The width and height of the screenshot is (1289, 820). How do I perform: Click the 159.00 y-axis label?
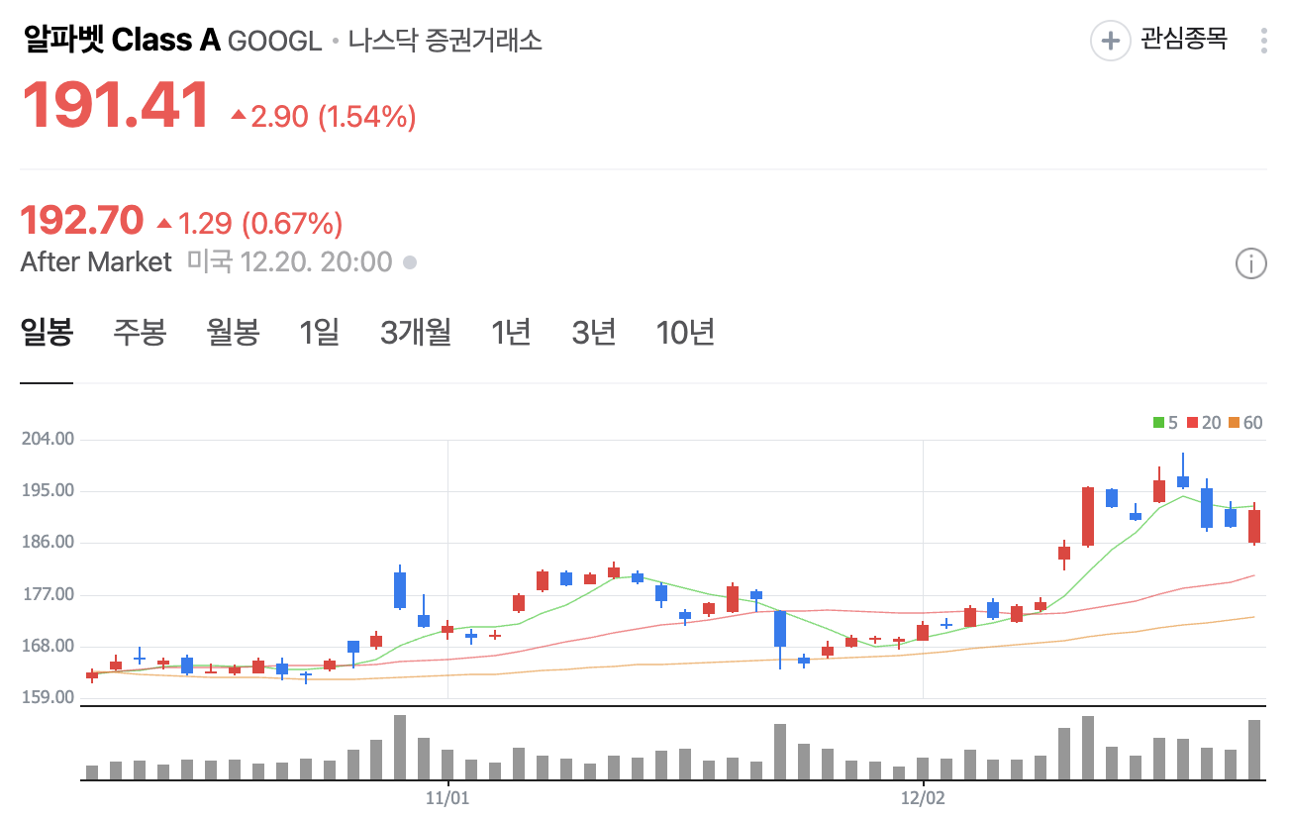click(x=48, y=697)
